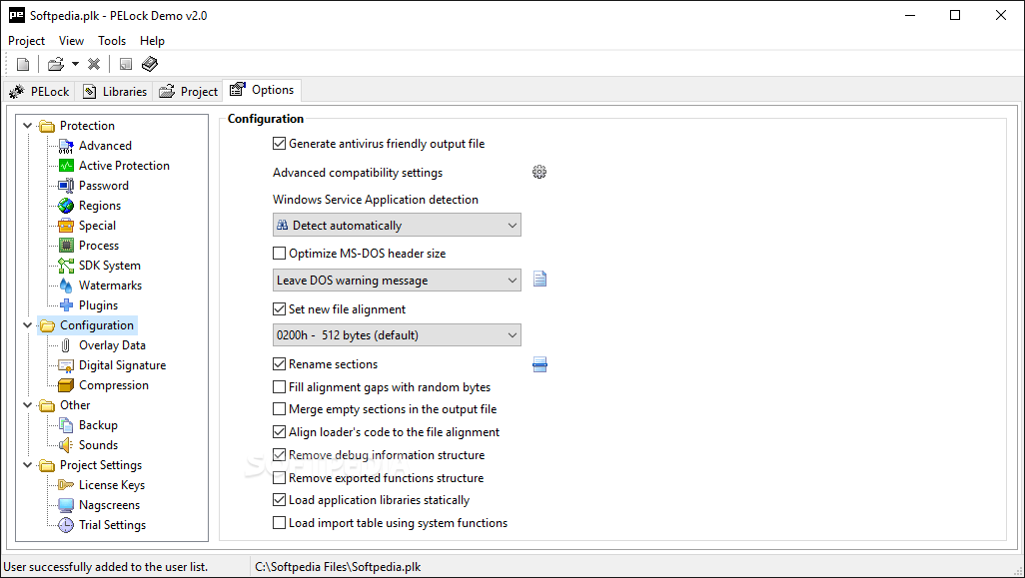Enable Merge empty sections in output file
Viewport: 1025px width, 578px height.
tap(279, 409)
